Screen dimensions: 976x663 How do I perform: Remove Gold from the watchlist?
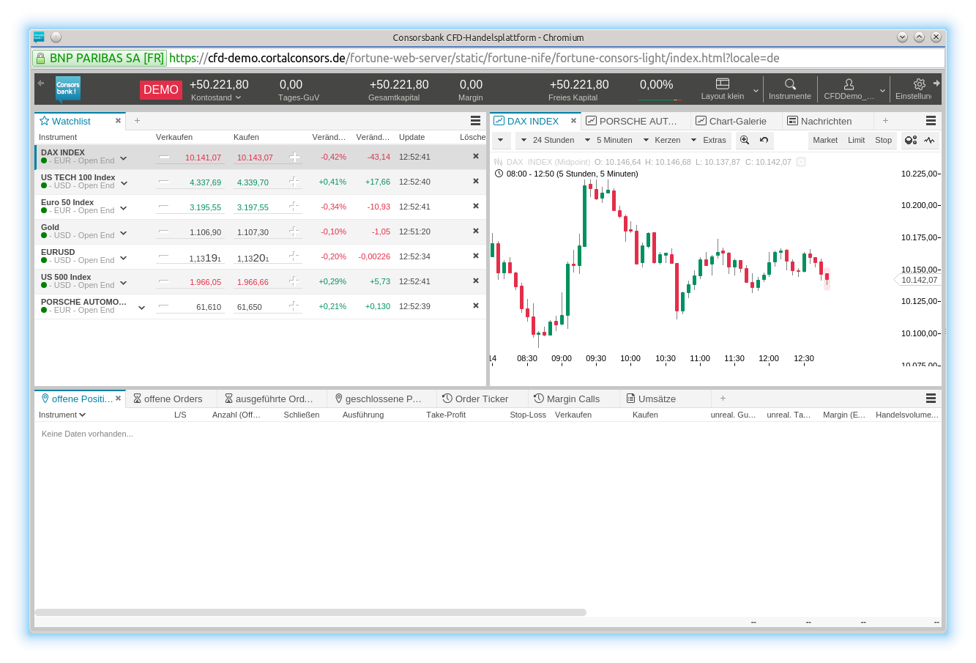pyautogui.click(x=475, y=231)
